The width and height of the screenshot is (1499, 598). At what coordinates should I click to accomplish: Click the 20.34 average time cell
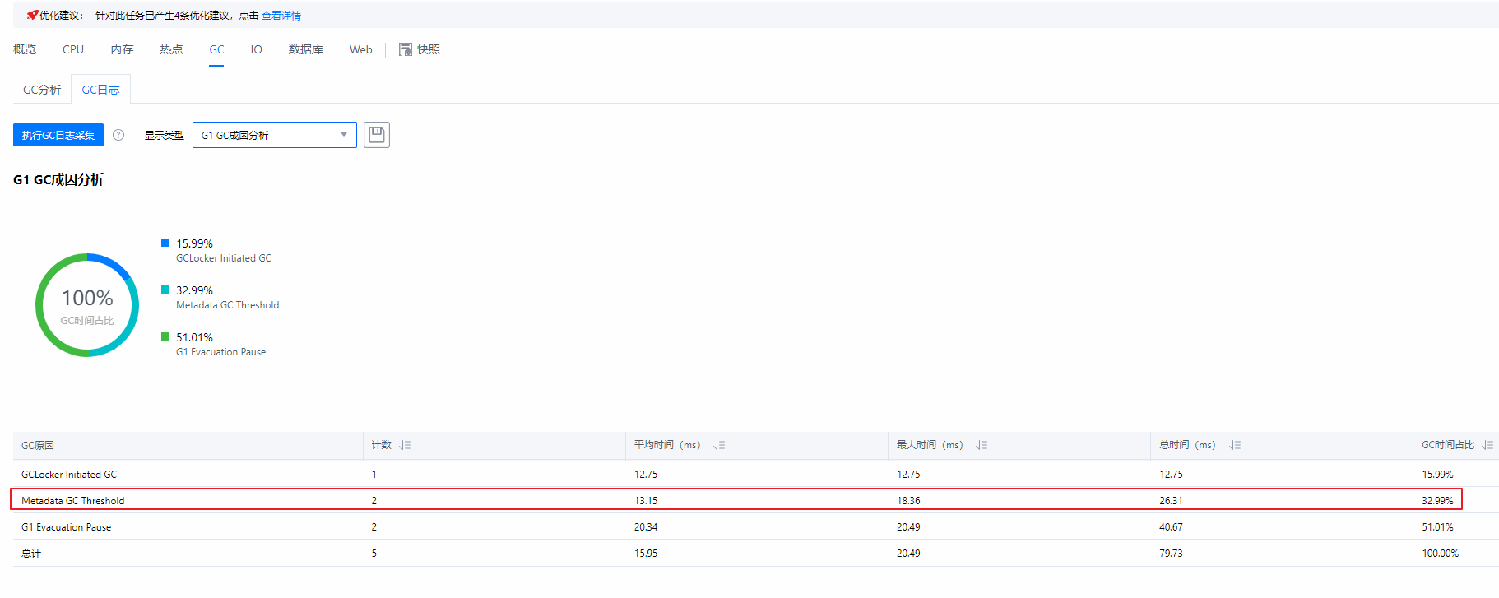pos(646,527)
